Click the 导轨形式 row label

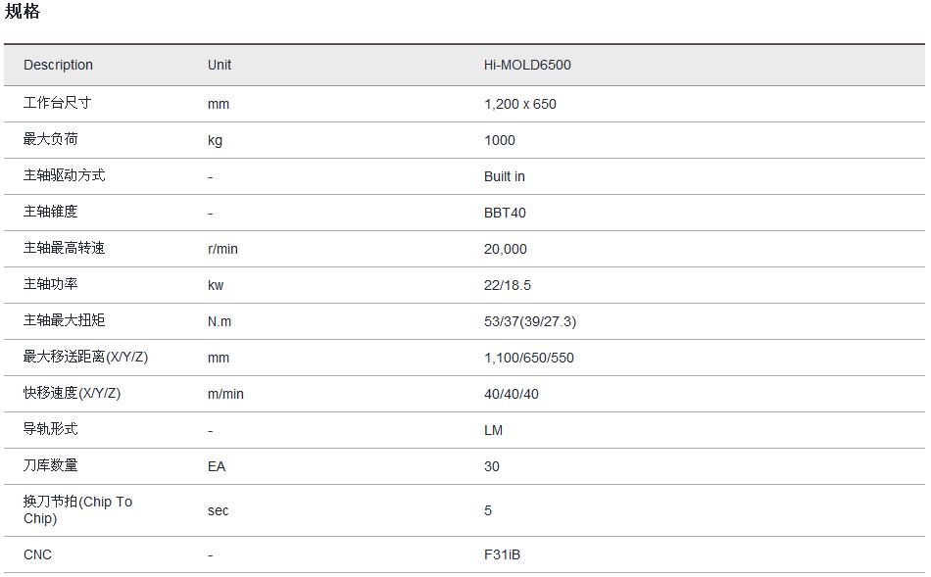point(51,429)
